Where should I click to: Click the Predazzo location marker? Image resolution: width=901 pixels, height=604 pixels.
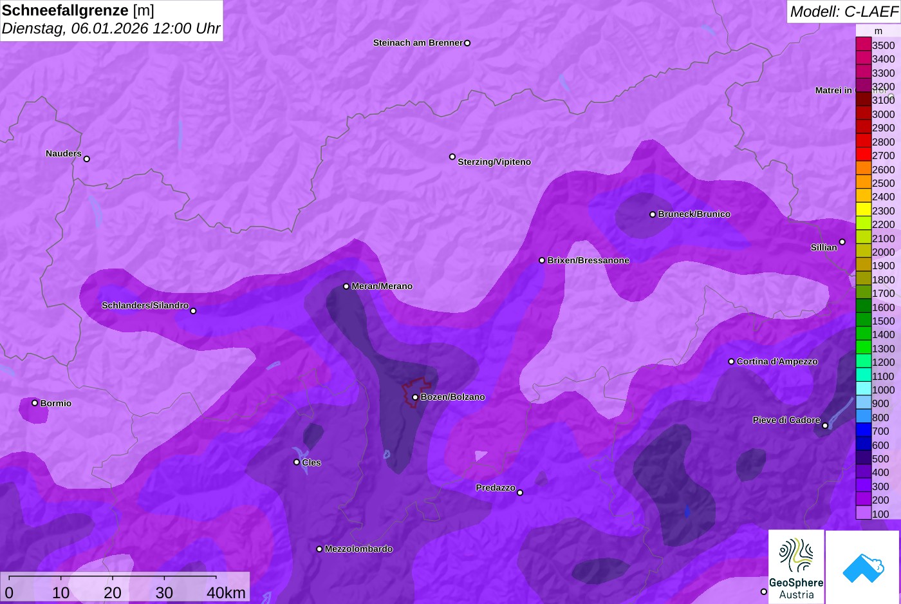[x=520, y=493]
